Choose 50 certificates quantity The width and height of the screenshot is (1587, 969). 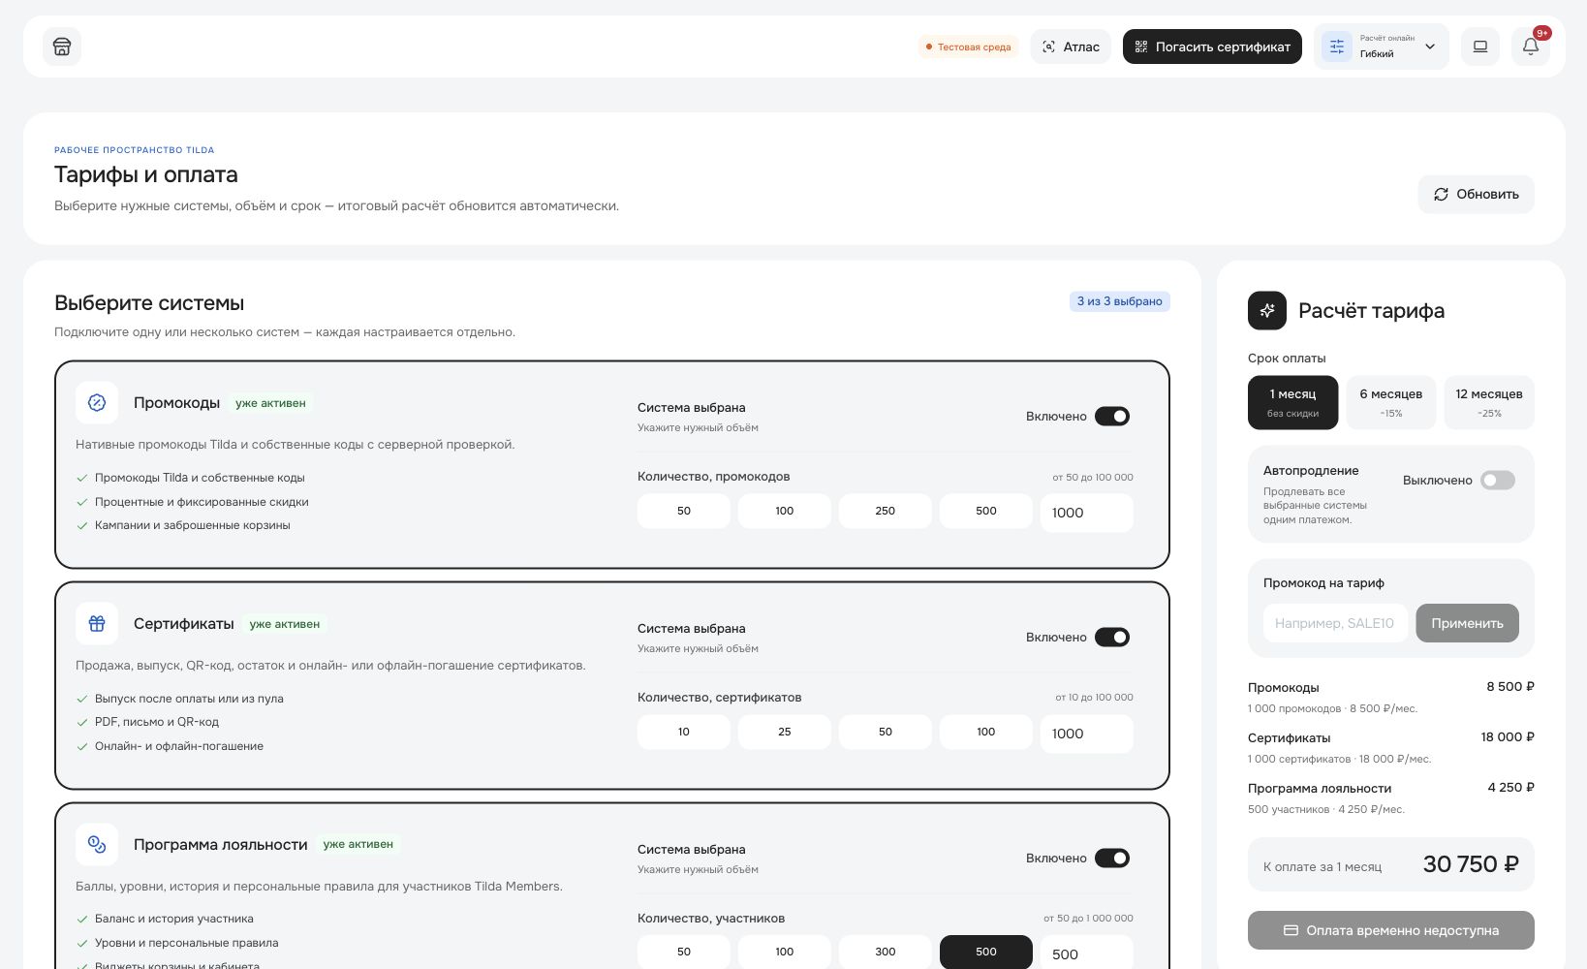click(886, 732)
